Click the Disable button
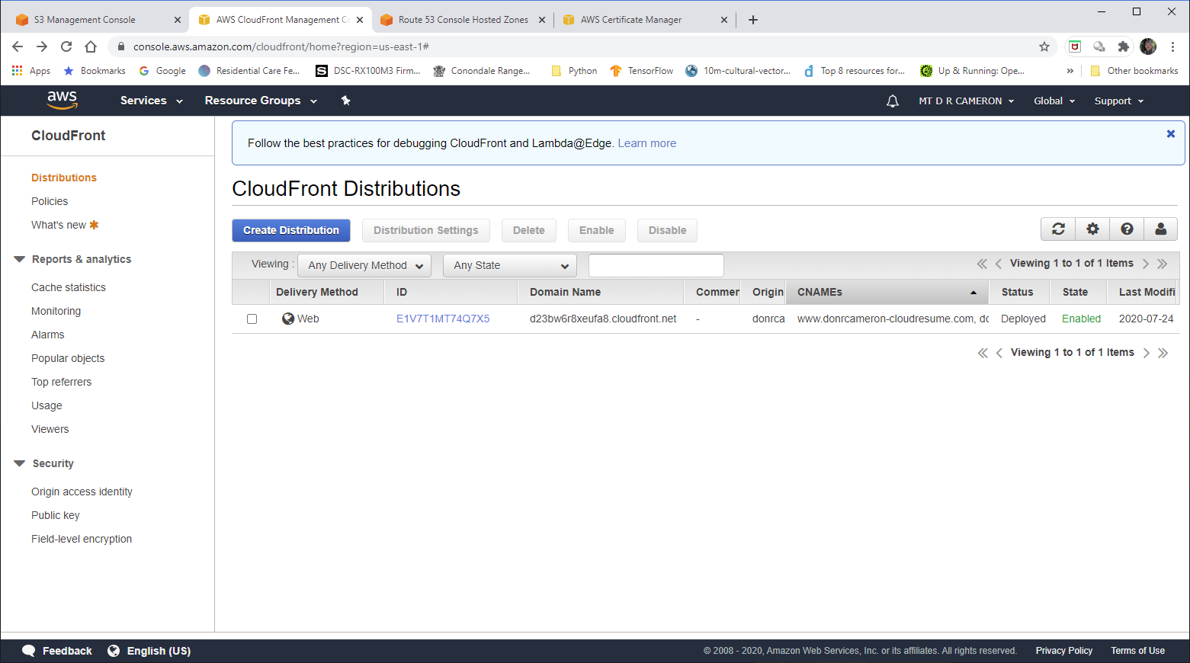 [667, 230]
